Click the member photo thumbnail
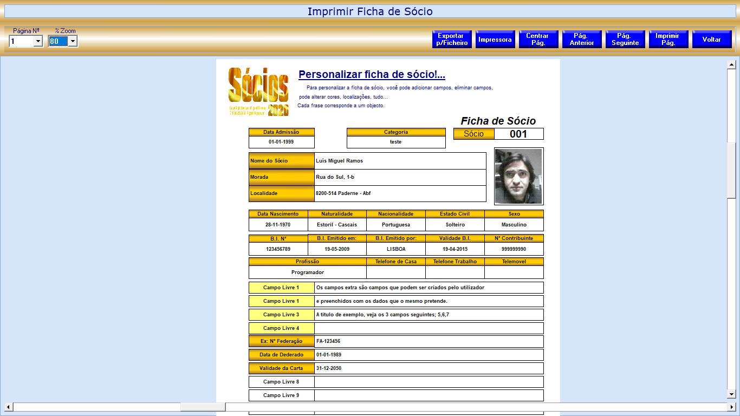Screen dimensions: 740x416 [x=518, y=176]
